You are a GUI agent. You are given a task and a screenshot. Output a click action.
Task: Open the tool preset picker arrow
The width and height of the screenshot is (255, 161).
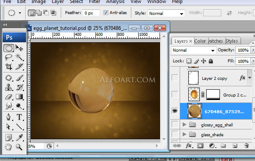(20, 13)
